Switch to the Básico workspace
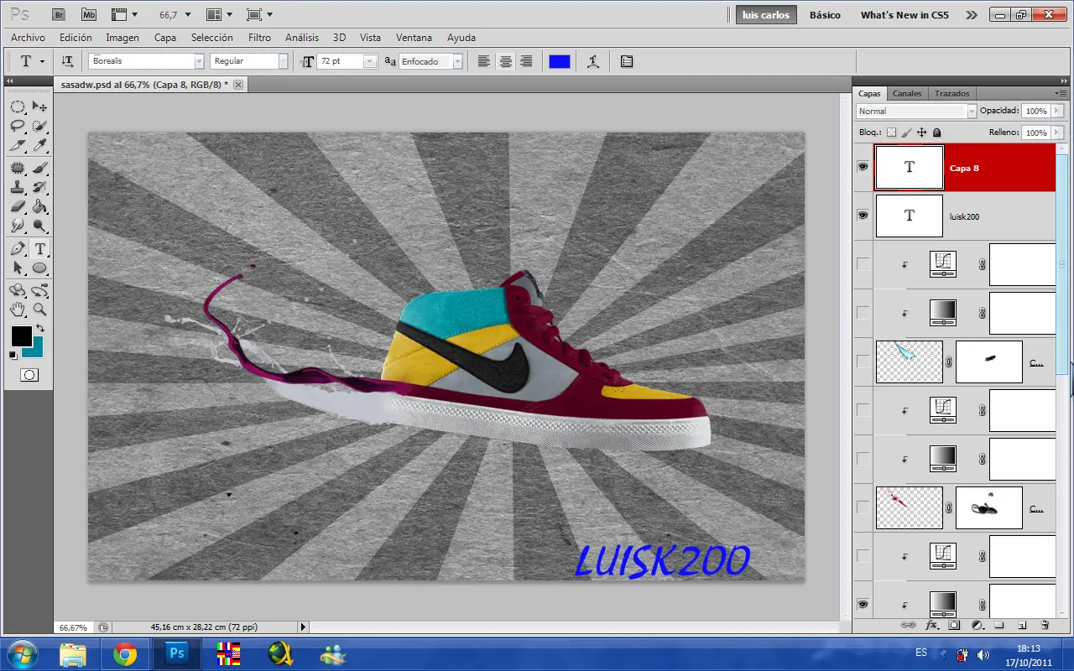1074x671 pixels. (825, 15)
